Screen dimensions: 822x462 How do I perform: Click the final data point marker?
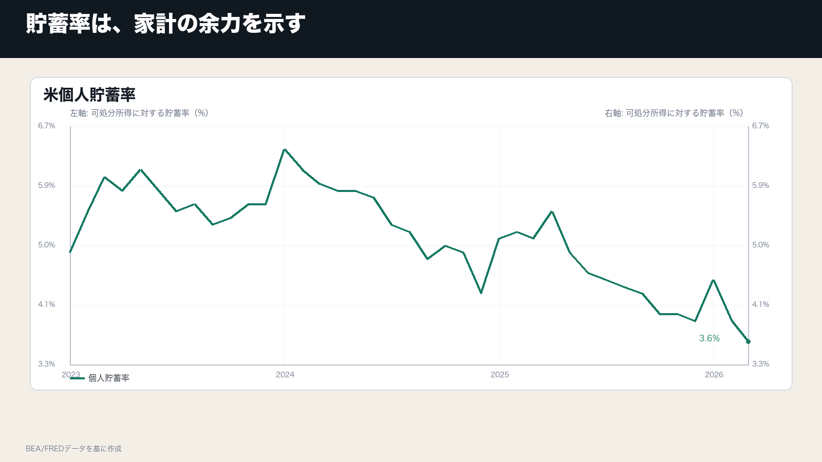(x=748, y=341)
